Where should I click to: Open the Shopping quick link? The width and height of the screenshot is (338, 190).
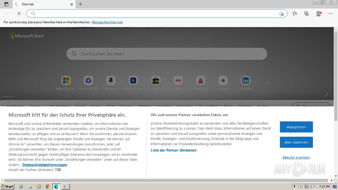coord(201,83)
